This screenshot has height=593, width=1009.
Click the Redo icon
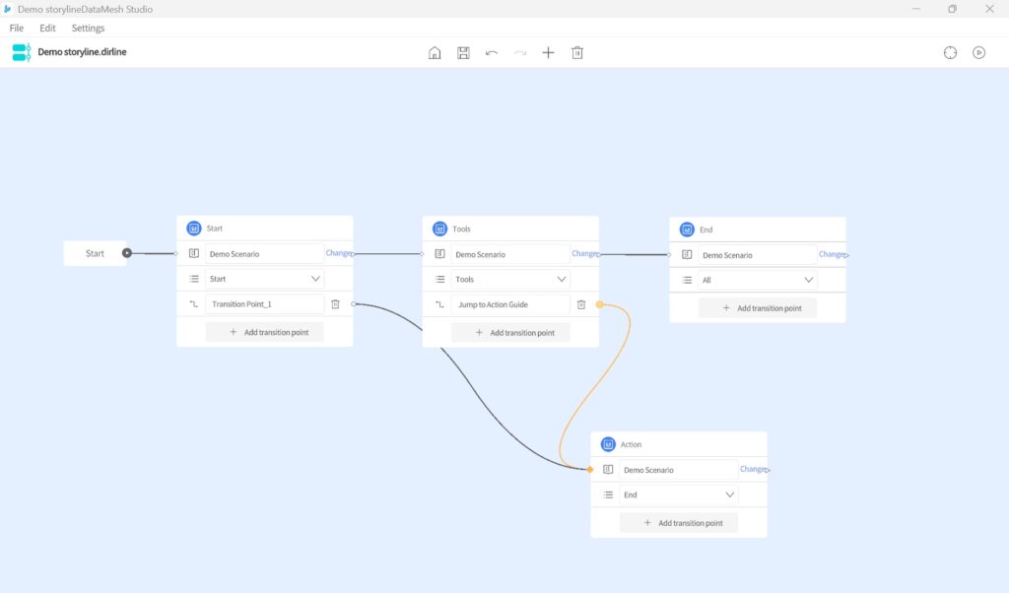[x=519, y=52]
